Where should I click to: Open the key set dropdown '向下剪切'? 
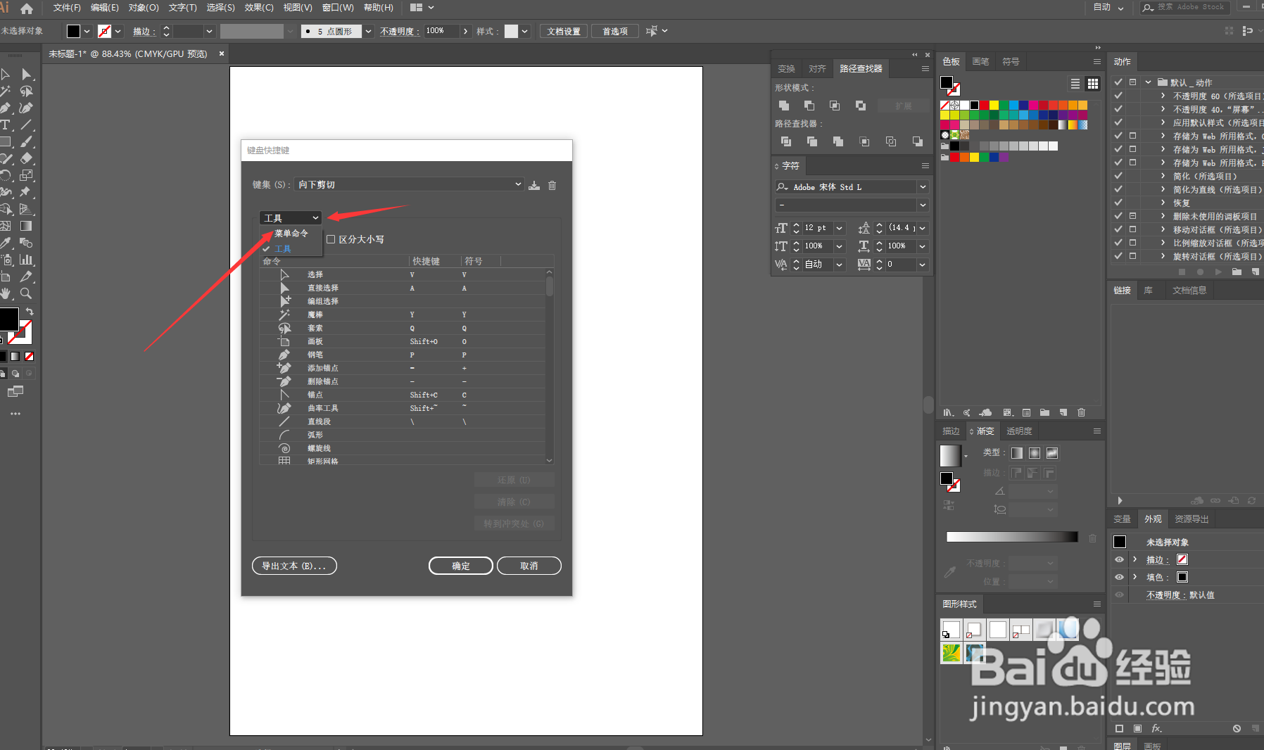(410, 184)
